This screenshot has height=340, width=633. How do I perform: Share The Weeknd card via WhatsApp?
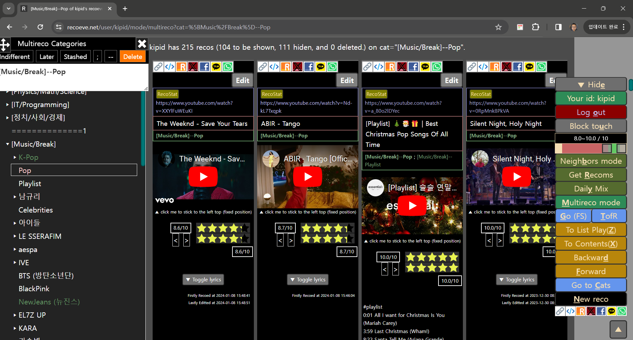point(227,67)
